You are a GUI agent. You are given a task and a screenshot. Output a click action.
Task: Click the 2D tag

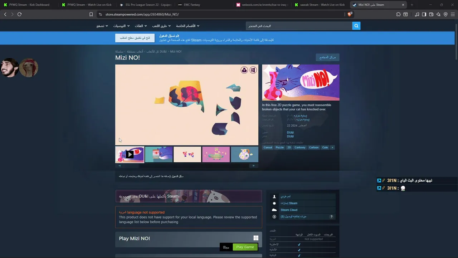click(289, 148)
